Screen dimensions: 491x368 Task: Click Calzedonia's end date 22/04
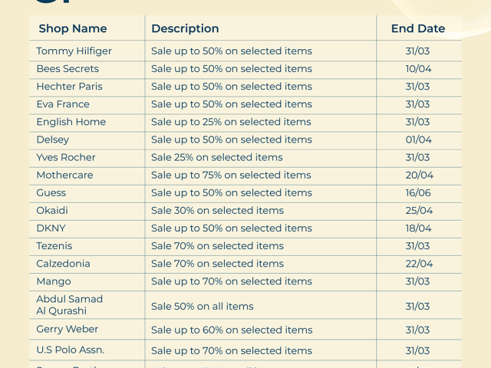(418, 264)
